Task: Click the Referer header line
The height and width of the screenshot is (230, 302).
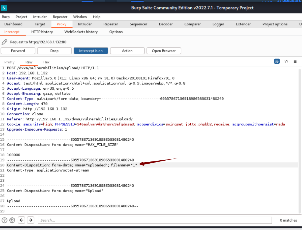Action: [x=70, y=119]
